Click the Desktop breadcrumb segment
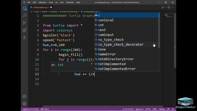This screenshot has height=111, width=197. pos(53,12)
